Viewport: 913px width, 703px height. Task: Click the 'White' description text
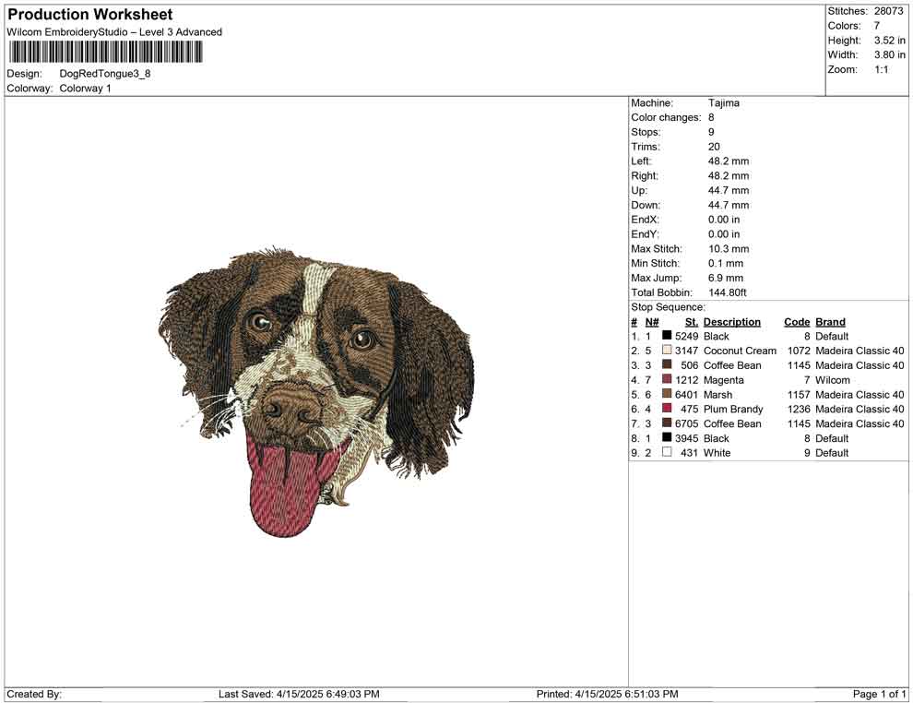point(717,453)
